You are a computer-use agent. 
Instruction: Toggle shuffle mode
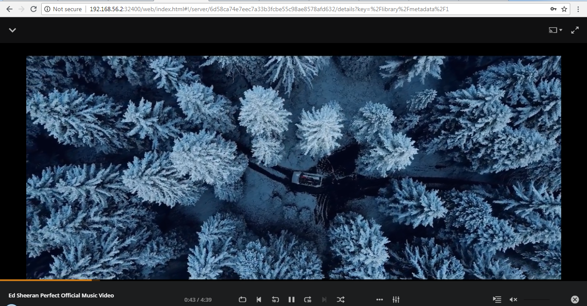[341, 300]
